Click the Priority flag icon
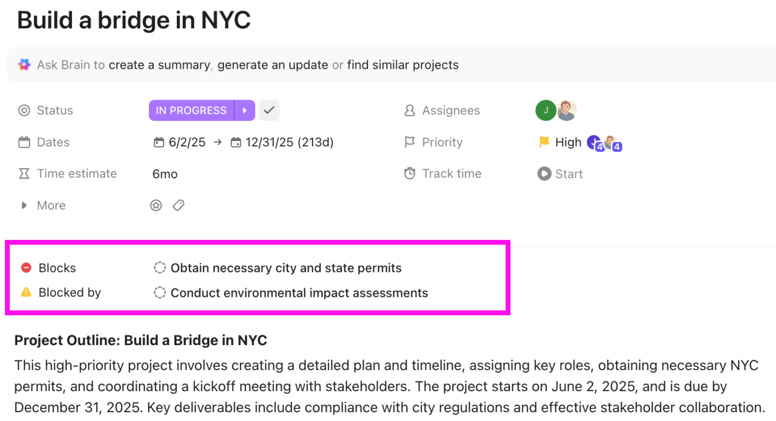This screenshot has width=776, height=421. point(409,142)
